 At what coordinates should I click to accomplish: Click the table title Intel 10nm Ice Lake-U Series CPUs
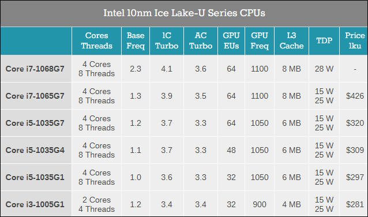click(184, 13)
